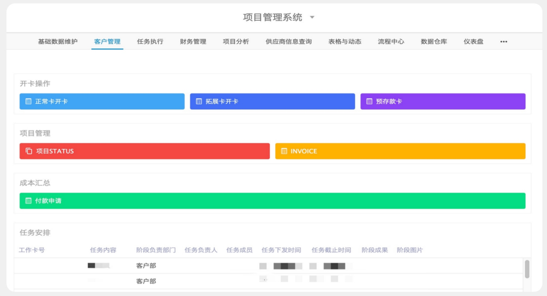Open the more tabs ellipsis menu
Viewport: 547px width, 296px height.
[504, 42]
